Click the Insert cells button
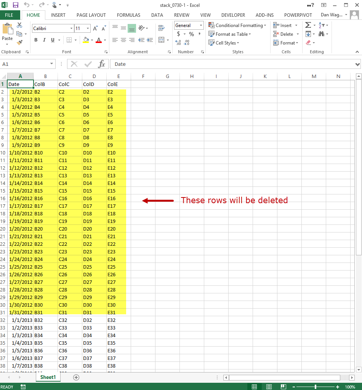Screen dimensions: 362x390 (282, 25)
